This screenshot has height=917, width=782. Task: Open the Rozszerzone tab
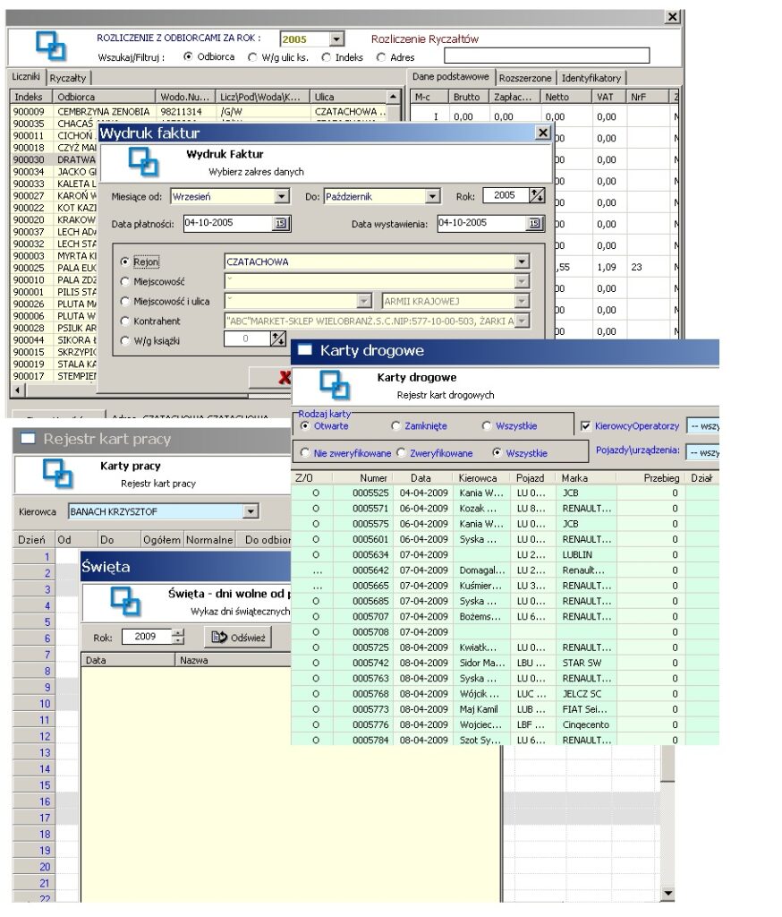526,77
